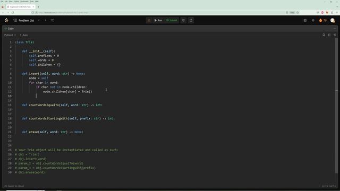Submit the solution
Screen dimensions: 340x191
click(x=171, y=20)
